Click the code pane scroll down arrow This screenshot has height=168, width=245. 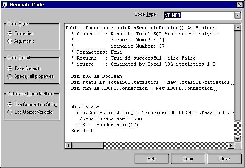tap(237, 138)
